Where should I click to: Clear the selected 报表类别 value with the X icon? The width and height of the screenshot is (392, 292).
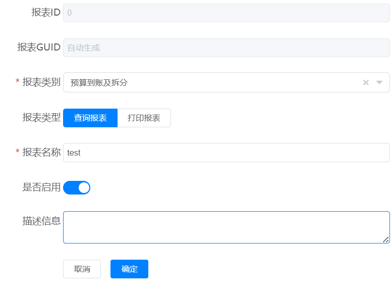click(366, 82)
